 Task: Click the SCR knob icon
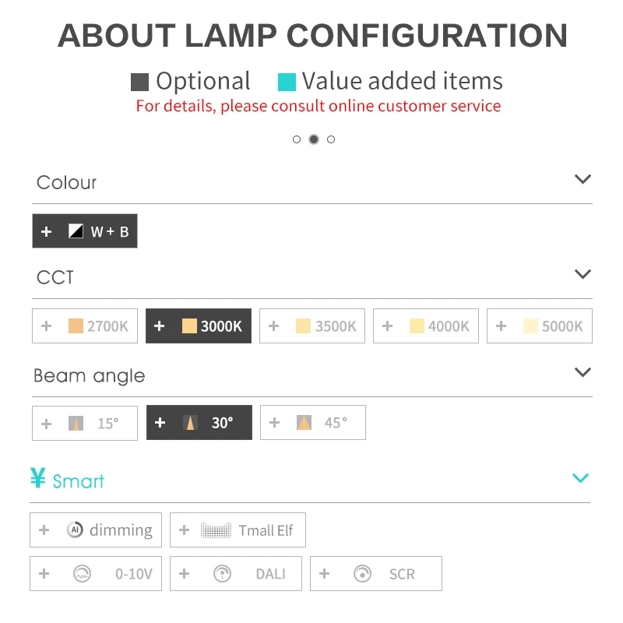[362, 574]
